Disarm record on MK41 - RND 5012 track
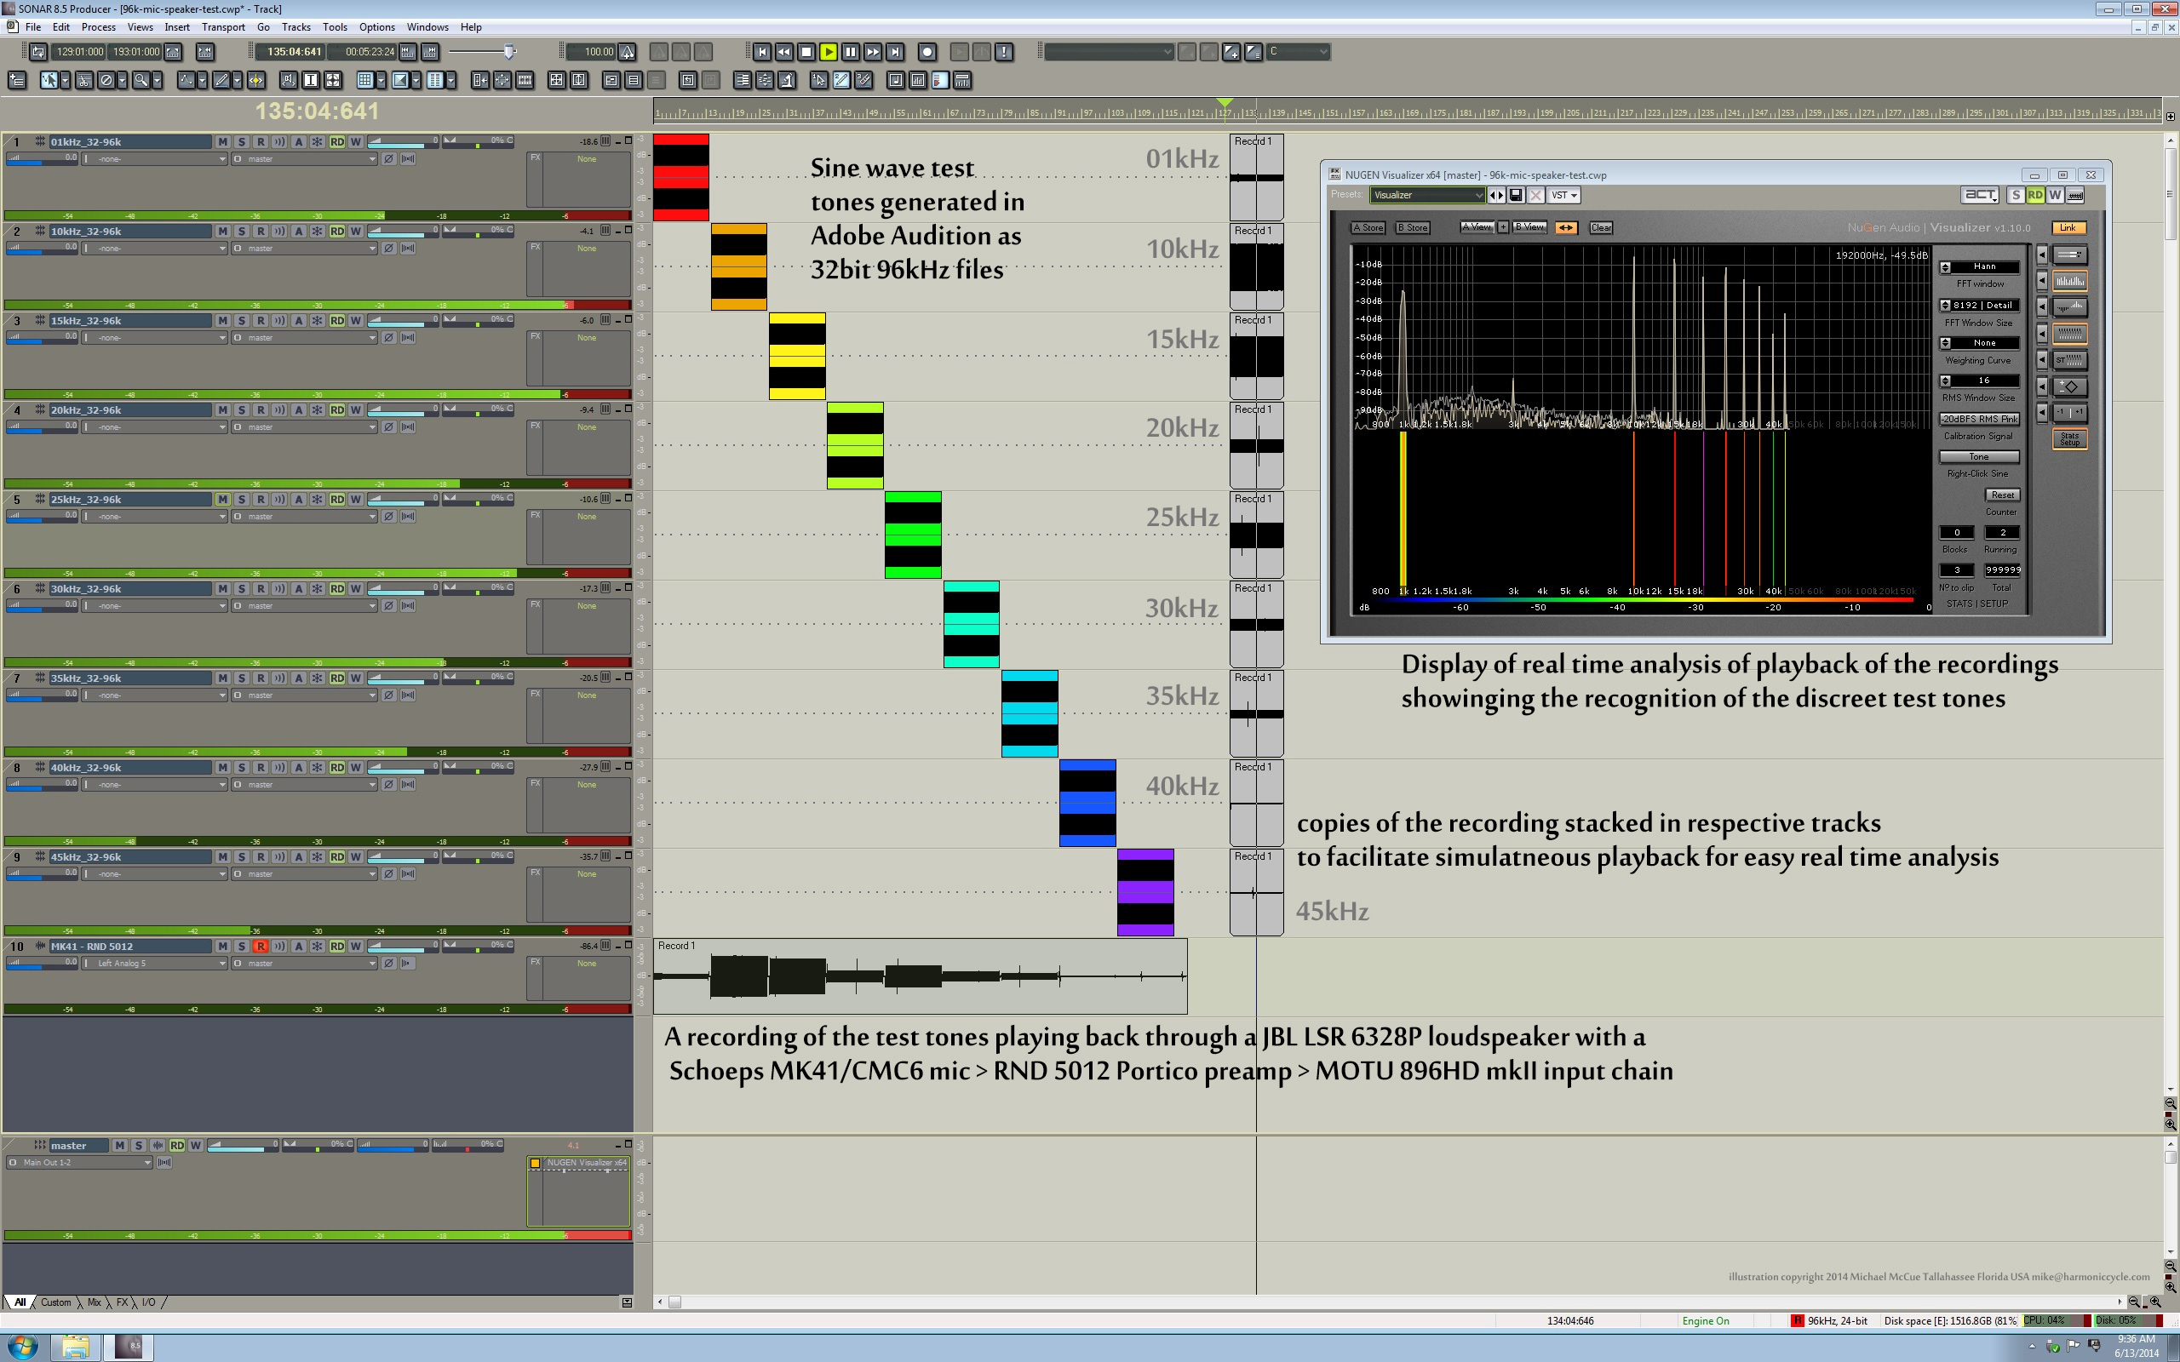Viewport: 2180px width, 1362px height. (x=261, y=947)
